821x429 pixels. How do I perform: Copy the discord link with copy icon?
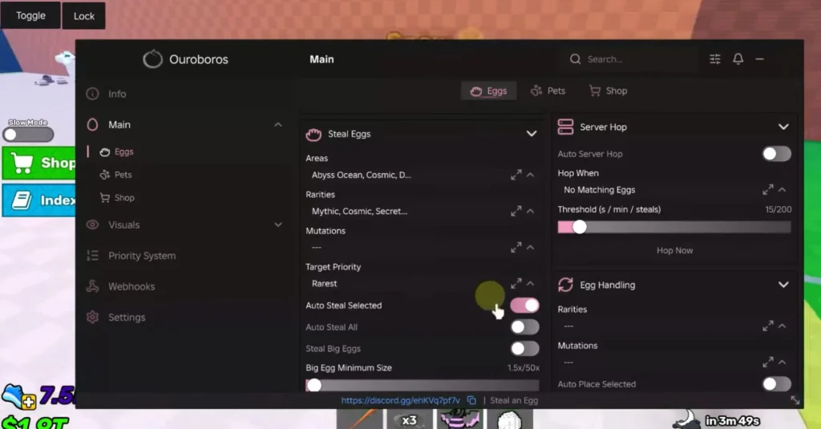click(471, 400)
